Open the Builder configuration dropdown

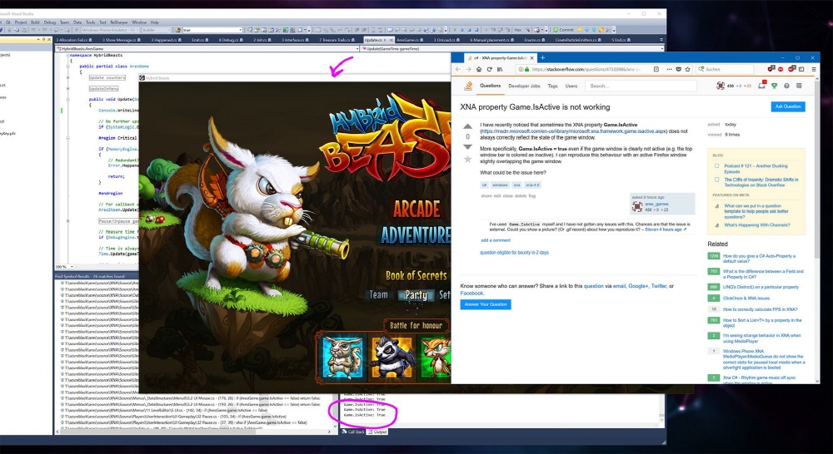(x=156, y=30)
